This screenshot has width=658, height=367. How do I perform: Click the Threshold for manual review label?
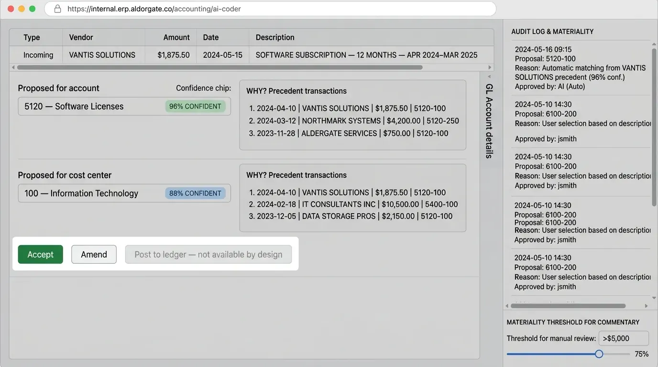coord(551,338)
